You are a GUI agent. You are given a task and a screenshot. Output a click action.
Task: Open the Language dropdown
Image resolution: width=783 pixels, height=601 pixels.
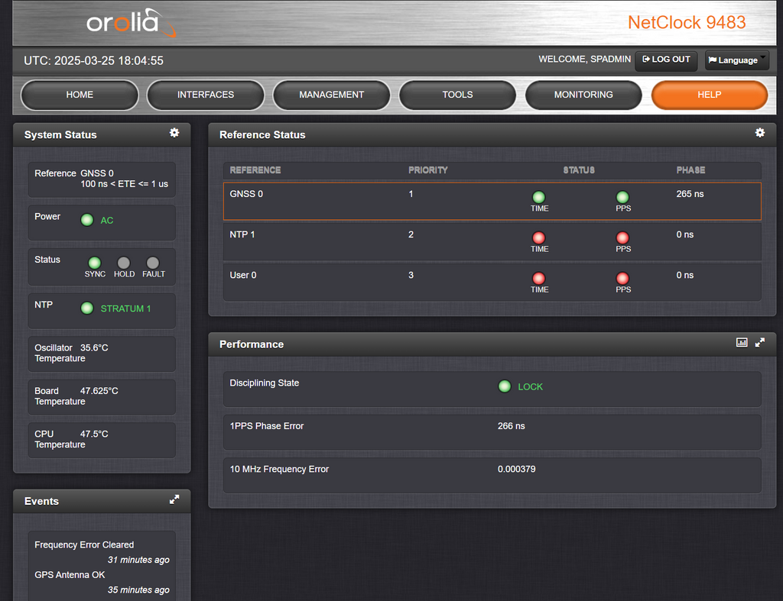click(x=736, y=60)
